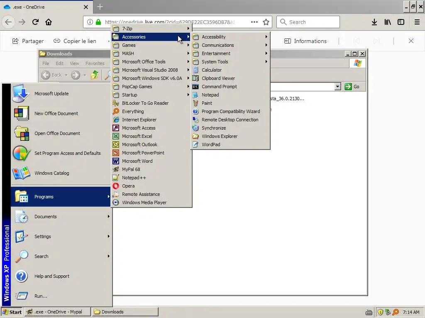Launch BitLocker To Go Reader
Screen dimensions: 425x318
[x=151, y=103]
